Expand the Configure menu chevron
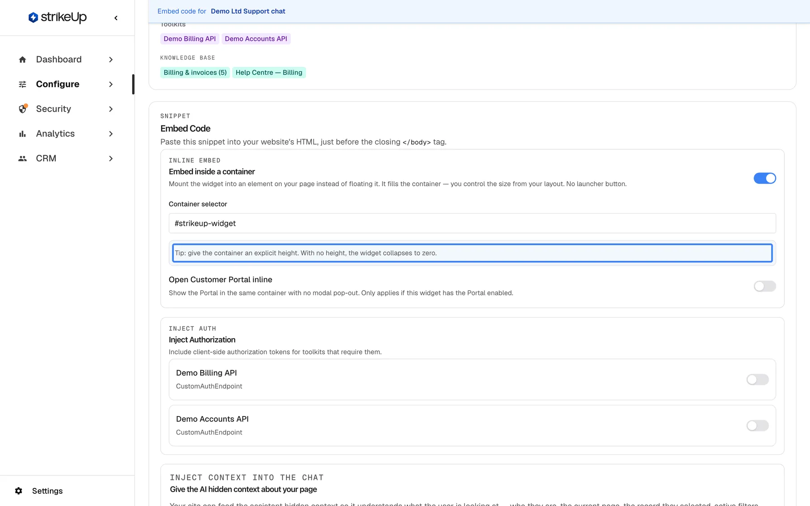The width and height of the screenshot is (810, 506). tap(111, 84)
